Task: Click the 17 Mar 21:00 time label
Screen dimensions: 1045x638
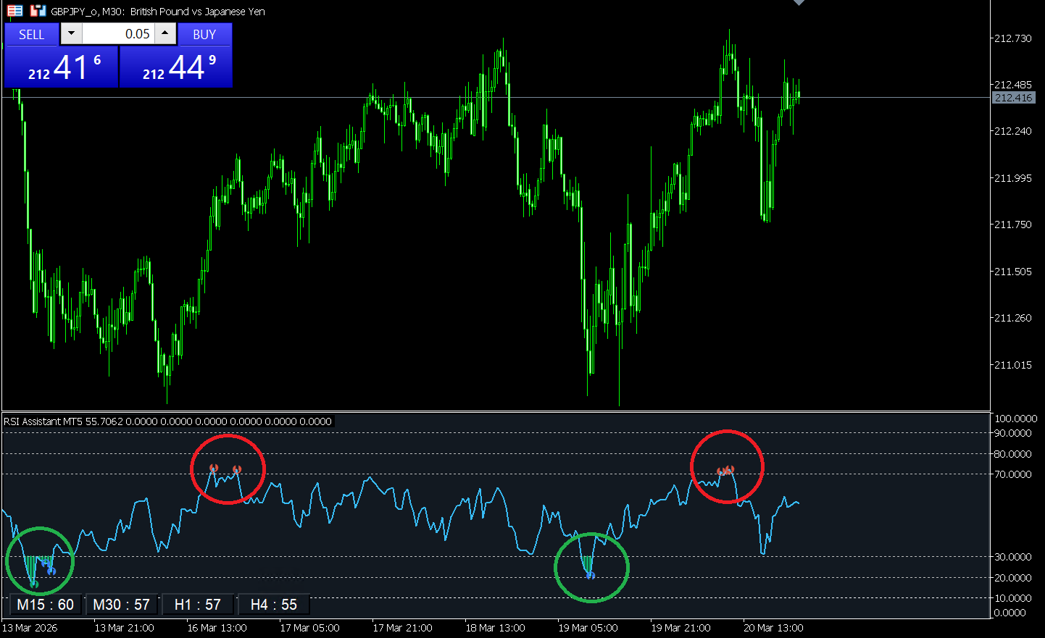Action: (402, 628)
